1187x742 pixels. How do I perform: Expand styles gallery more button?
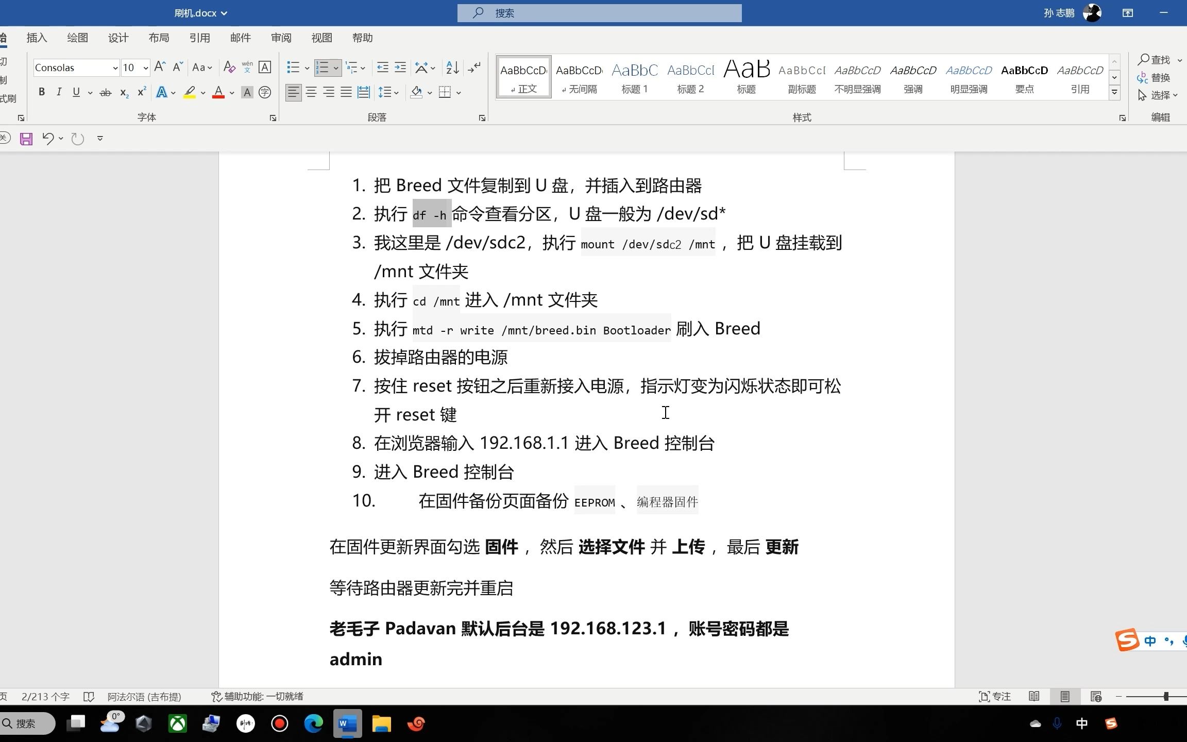pyautogui.click(x=1114, y=92)
